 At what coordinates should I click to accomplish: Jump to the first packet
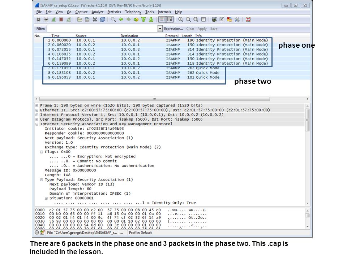click(143, 19)
